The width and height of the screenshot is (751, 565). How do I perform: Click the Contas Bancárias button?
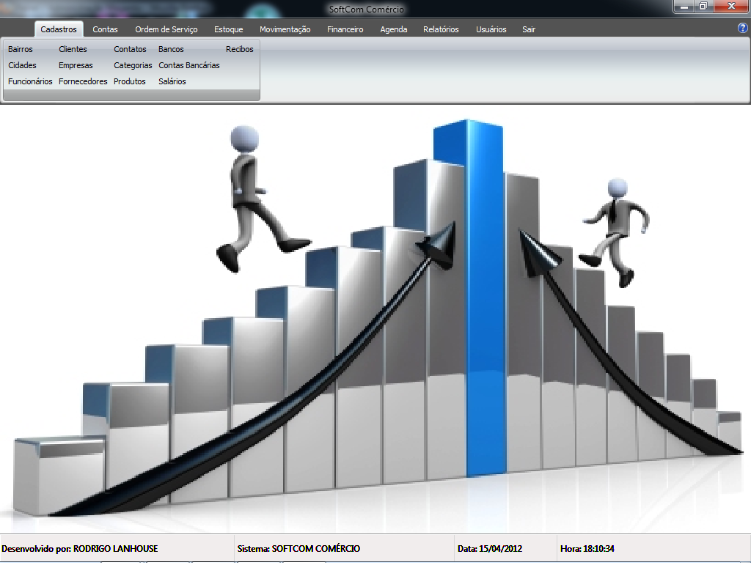188,65
